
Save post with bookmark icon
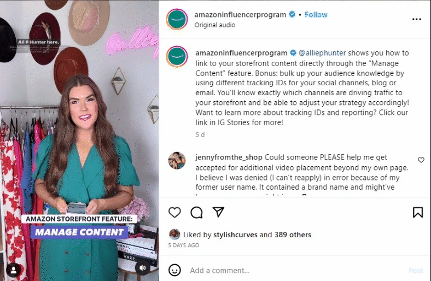coord(418,212)
